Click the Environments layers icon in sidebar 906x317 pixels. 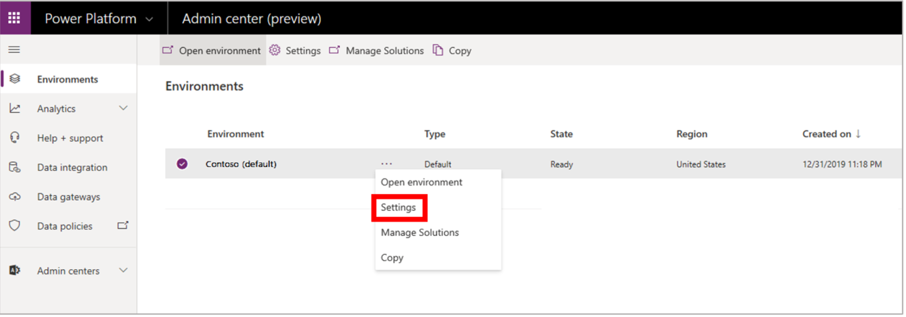pos(15,79)
